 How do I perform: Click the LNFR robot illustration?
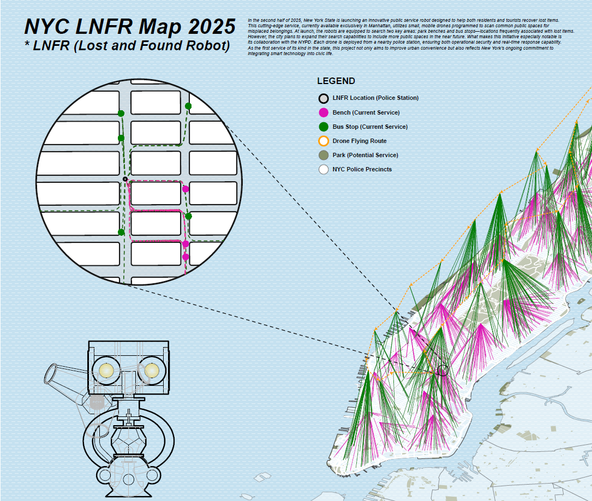128,409
